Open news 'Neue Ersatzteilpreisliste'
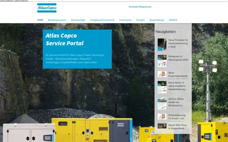228x142 pixels. point(178,75)
